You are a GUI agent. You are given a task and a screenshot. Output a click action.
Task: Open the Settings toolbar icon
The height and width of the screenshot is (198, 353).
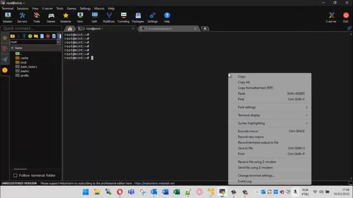(x=152, y=18)
